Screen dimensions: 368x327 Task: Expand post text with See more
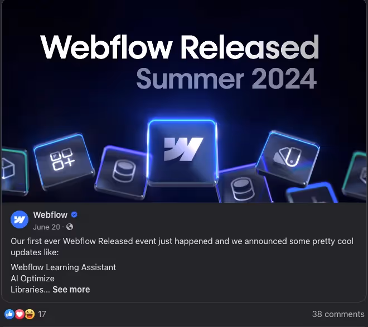[71, 290]
